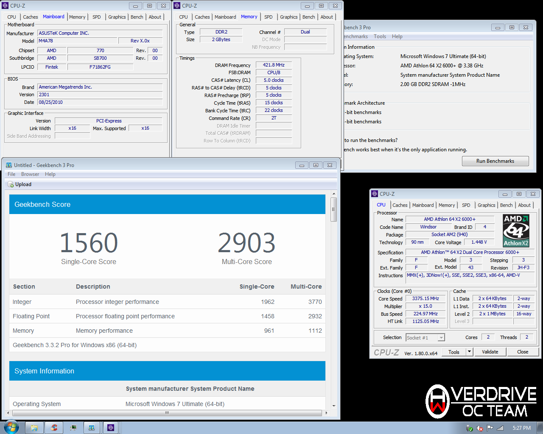Viewport: 543px width, 434px height.
Task: Switch to Geekbench via taskbar icon
Action: click(x=92, y=428)
